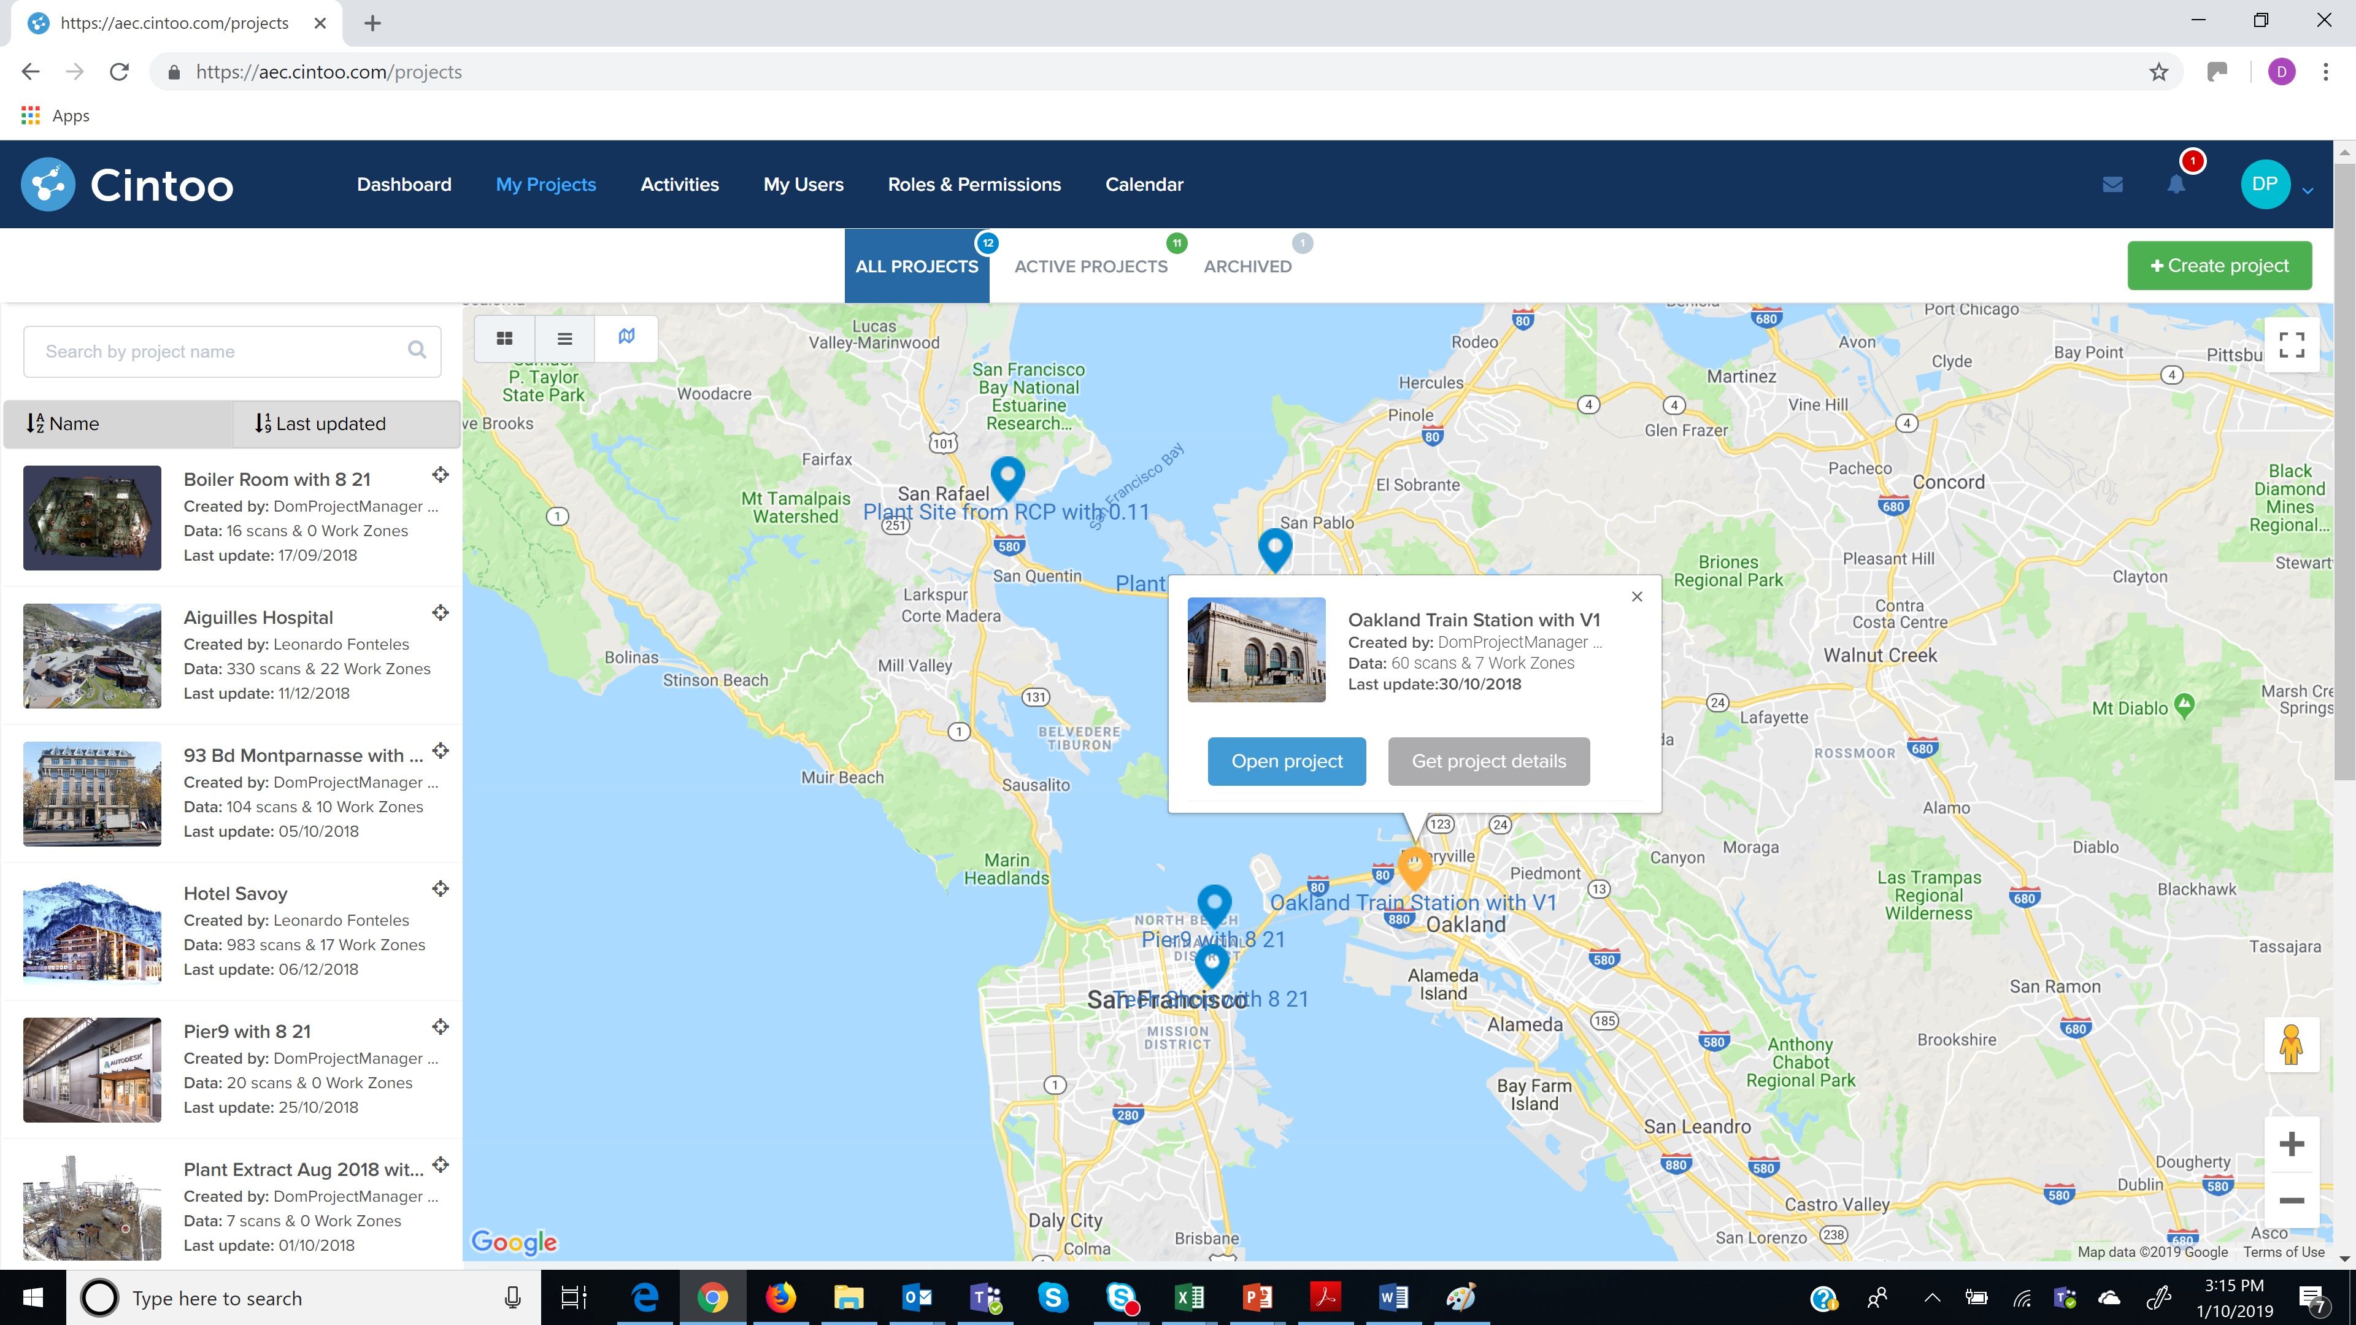This screenshot has height=1325, width=2356.
Task: Open Chrome's three-dot menu
Action: (2325, 72)
